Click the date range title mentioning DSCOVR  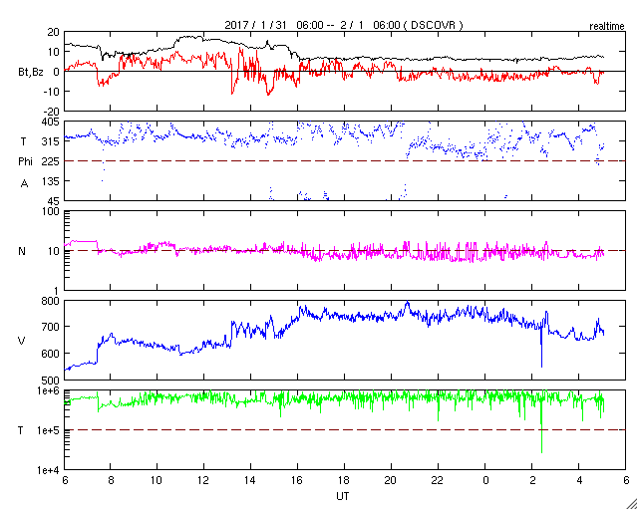click(344, 25)
